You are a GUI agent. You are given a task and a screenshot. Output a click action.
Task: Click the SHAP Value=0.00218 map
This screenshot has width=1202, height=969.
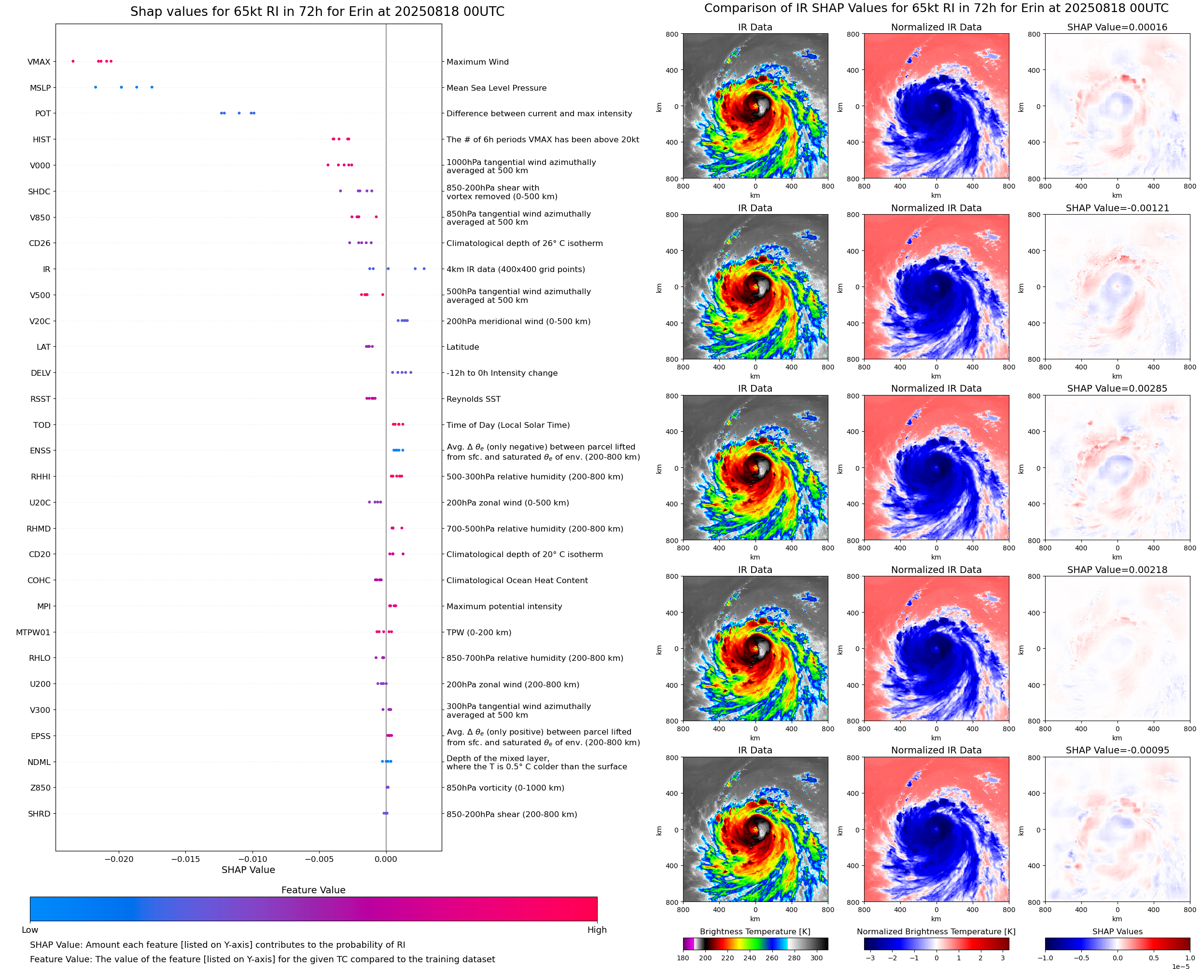1117,649
